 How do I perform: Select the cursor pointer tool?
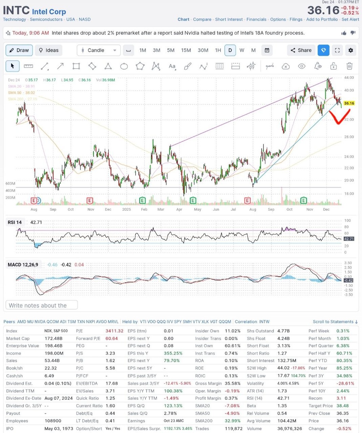13,66
